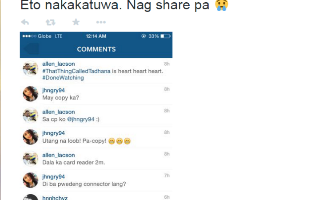Click jhngry94's avatar beside 'Di ba pwedeng connector'

click(x=30, y=180)
